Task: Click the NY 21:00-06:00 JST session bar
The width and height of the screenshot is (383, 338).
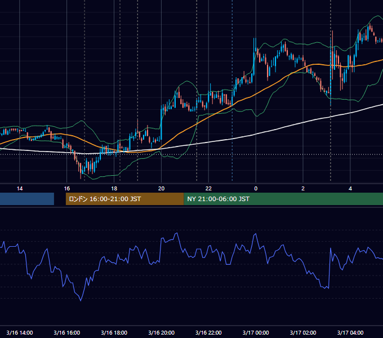Action: (x=283, y=199)
